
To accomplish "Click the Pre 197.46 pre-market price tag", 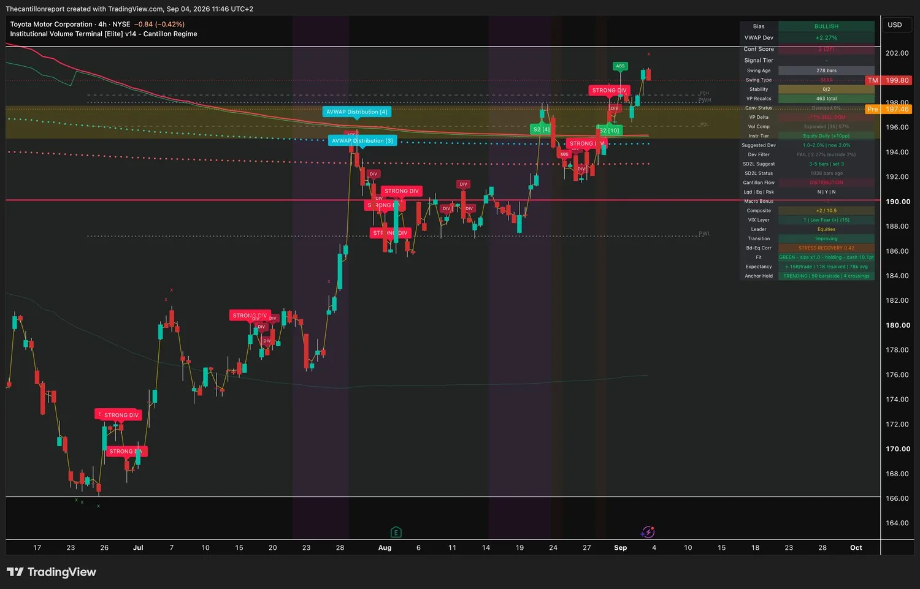I will coord(887,109).
